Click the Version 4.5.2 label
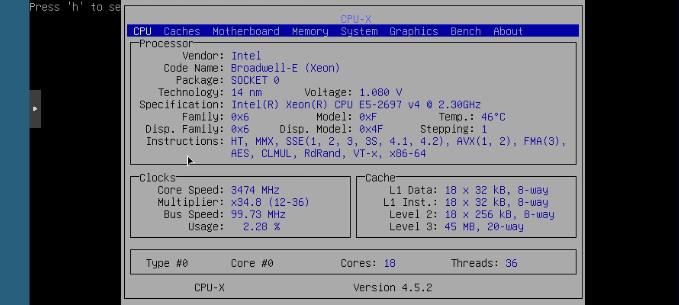The height and width of the screenshot is (305, 679). [x=392, y=287]
